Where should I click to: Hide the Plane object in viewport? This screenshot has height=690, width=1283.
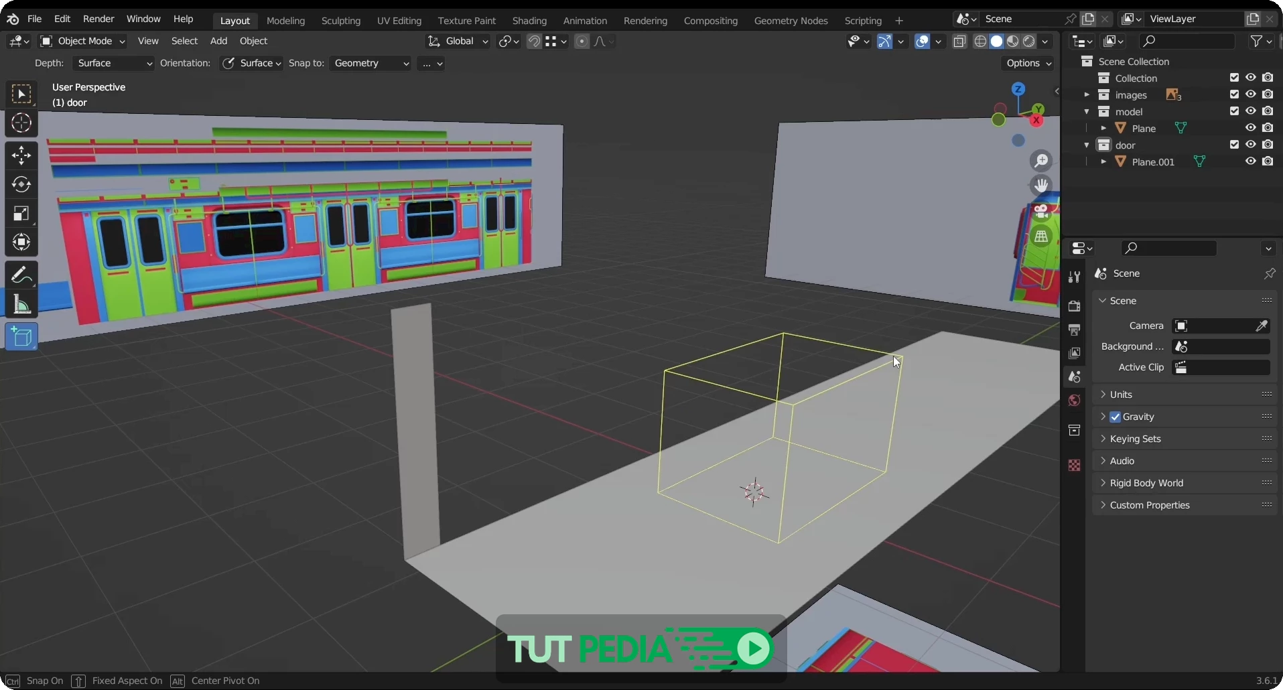click(x=1251, y=128)
